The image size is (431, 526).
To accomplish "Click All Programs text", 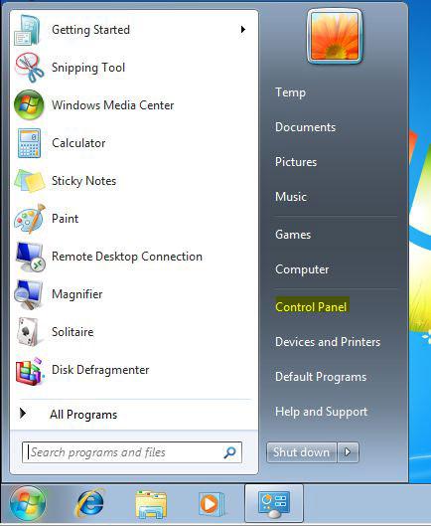I will [83, 415].
